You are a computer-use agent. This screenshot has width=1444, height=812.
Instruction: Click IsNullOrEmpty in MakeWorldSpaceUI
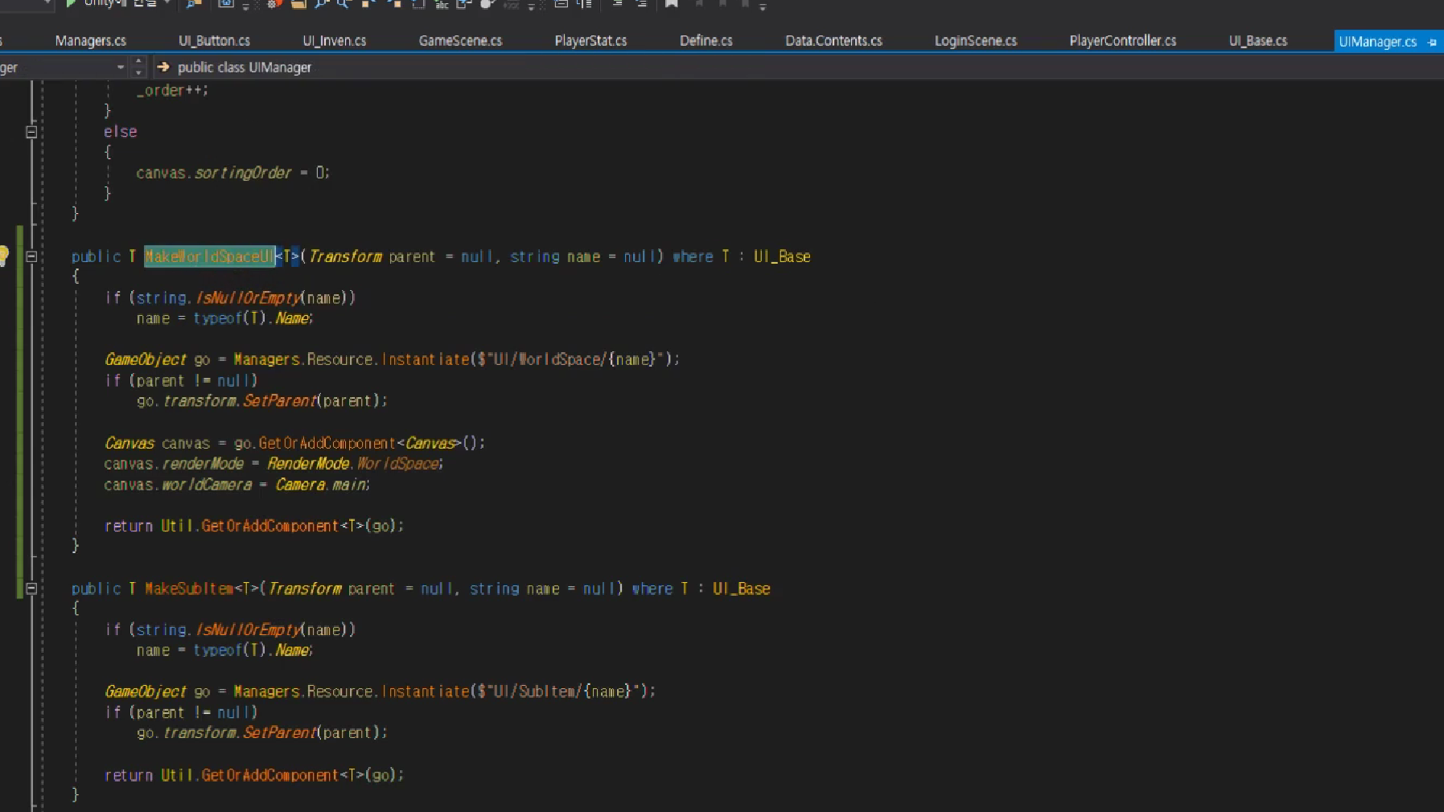click(x=249, y=297)
